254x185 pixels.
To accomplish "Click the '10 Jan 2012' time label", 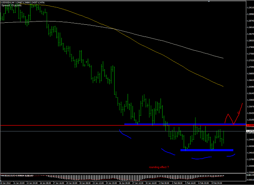I will click(5, 183).
